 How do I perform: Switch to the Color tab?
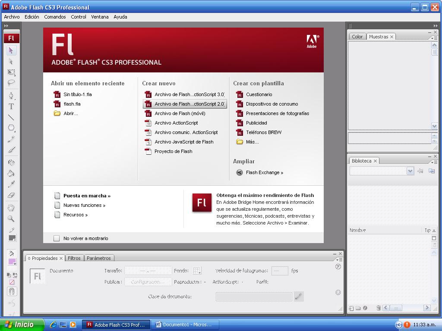coord(357,37)
